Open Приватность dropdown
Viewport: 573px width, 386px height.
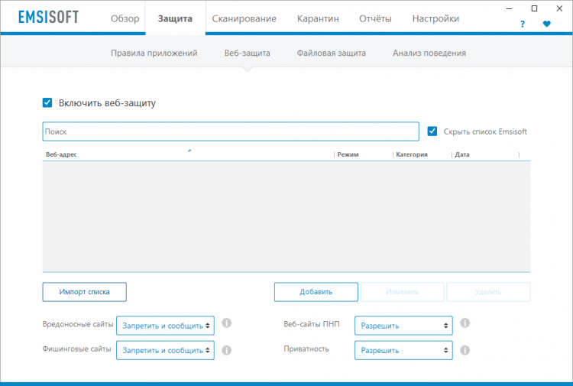click(403, 350)
